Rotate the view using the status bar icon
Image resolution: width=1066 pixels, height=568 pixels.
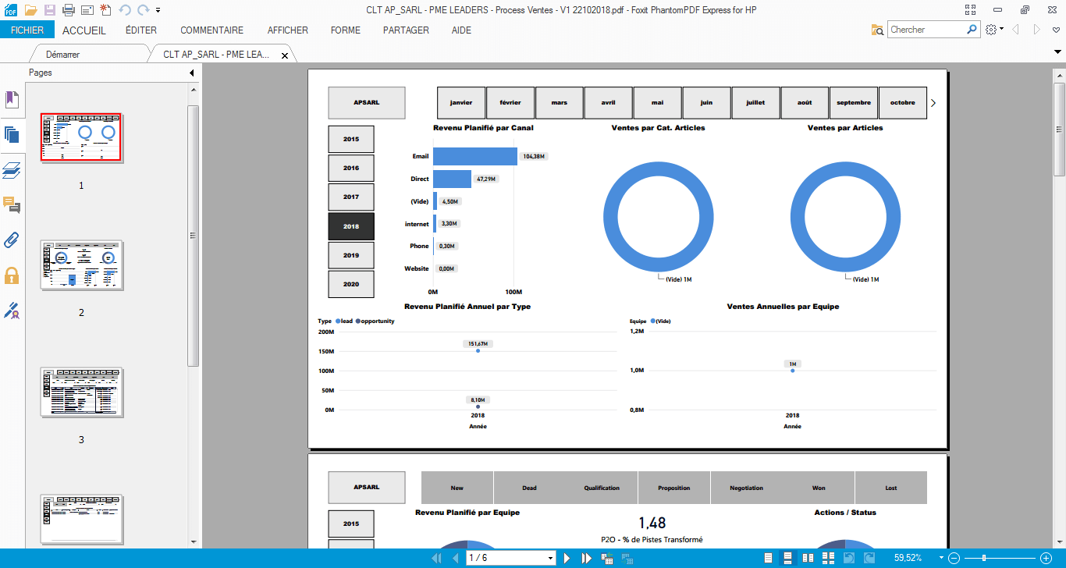[x=849, y=558]
